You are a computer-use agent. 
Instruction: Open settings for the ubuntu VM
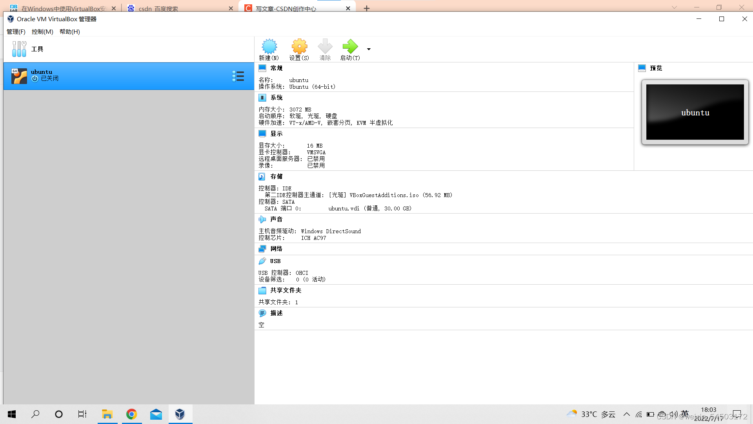click(299, 49)
